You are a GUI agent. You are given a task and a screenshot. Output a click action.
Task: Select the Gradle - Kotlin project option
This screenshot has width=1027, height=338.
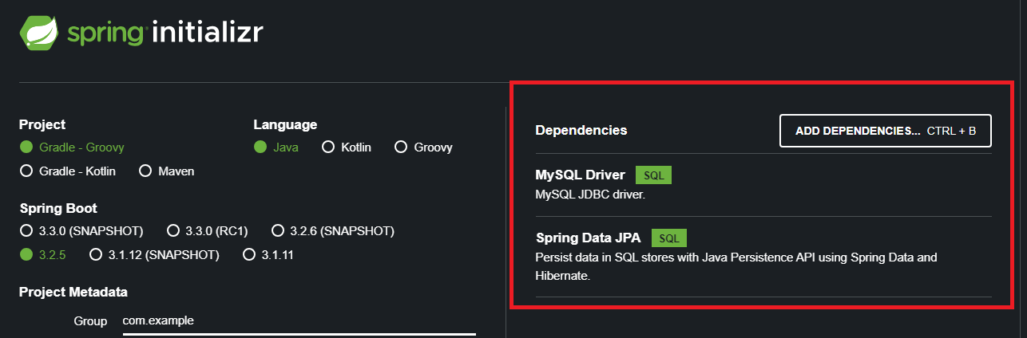68,171
